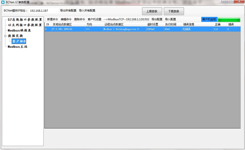Click 导出配置 in the command toolbar
The width and height of the screenshot is (245, 150).
coord(157,19)
